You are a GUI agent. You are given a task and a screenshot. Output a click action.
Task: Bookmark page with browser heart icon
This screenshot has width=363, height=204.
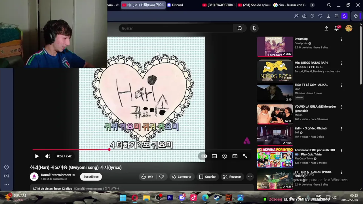(320, 16)
